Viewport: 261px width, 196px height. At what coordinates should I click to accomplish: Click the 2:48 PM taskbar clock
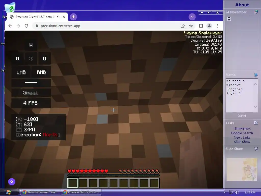(x=250, y=192)
